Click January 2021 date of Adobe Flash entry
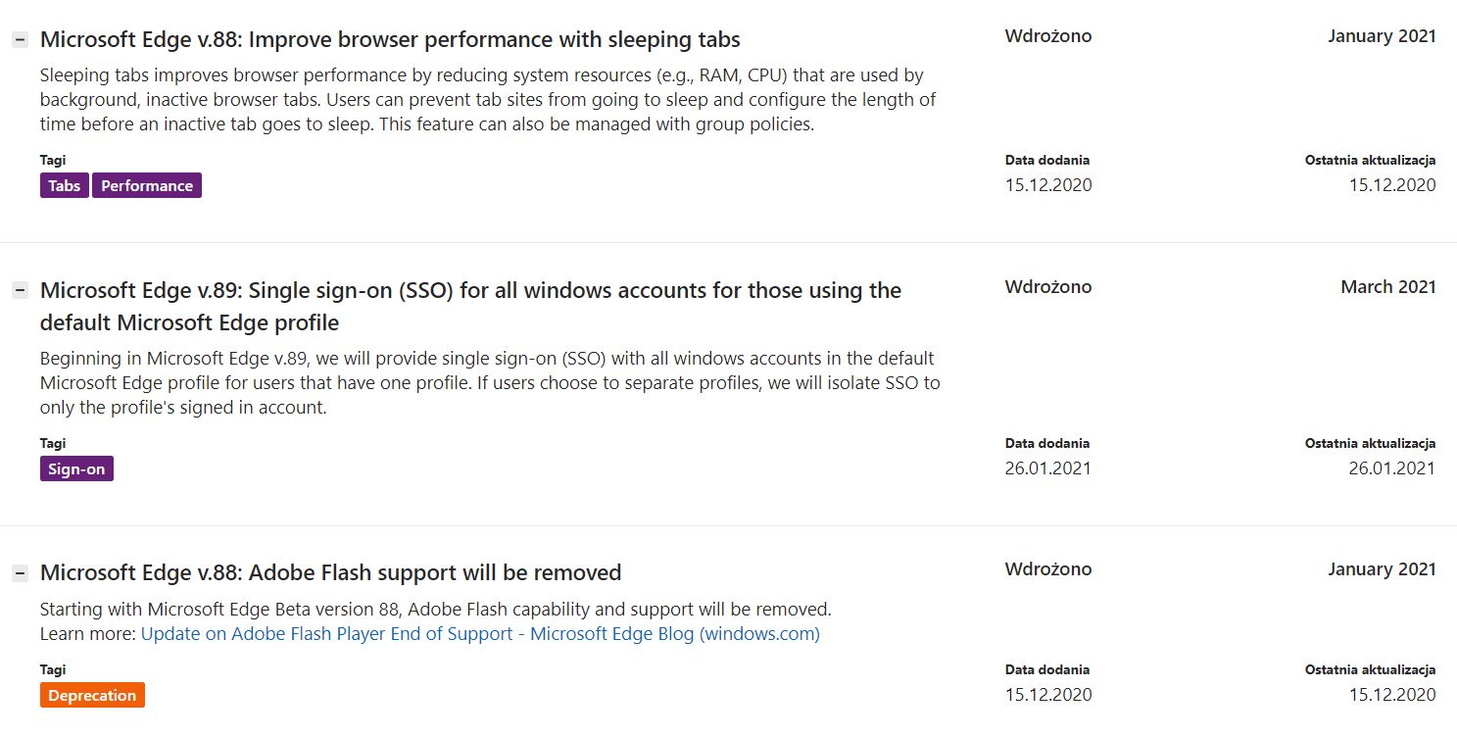The width and height of the screenshot is (1457, 738). pyautogui.click(x=1383, y=569)
